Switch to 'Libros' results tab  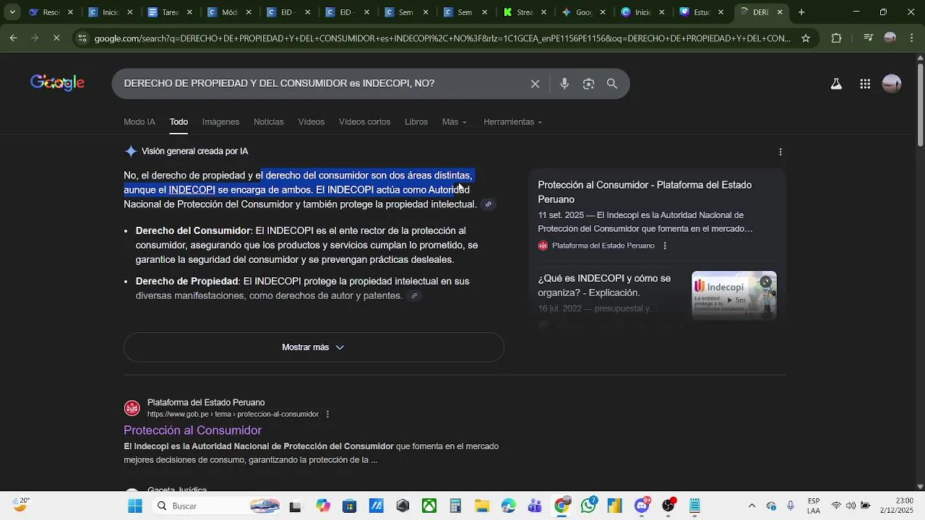[416, 122]
